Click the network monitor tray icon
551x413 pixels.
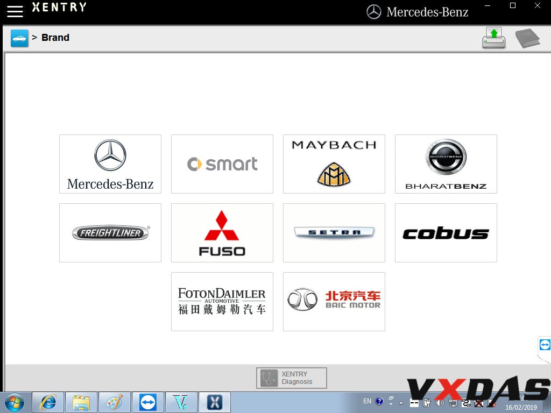pyautogui.click(x=453, y=403)
